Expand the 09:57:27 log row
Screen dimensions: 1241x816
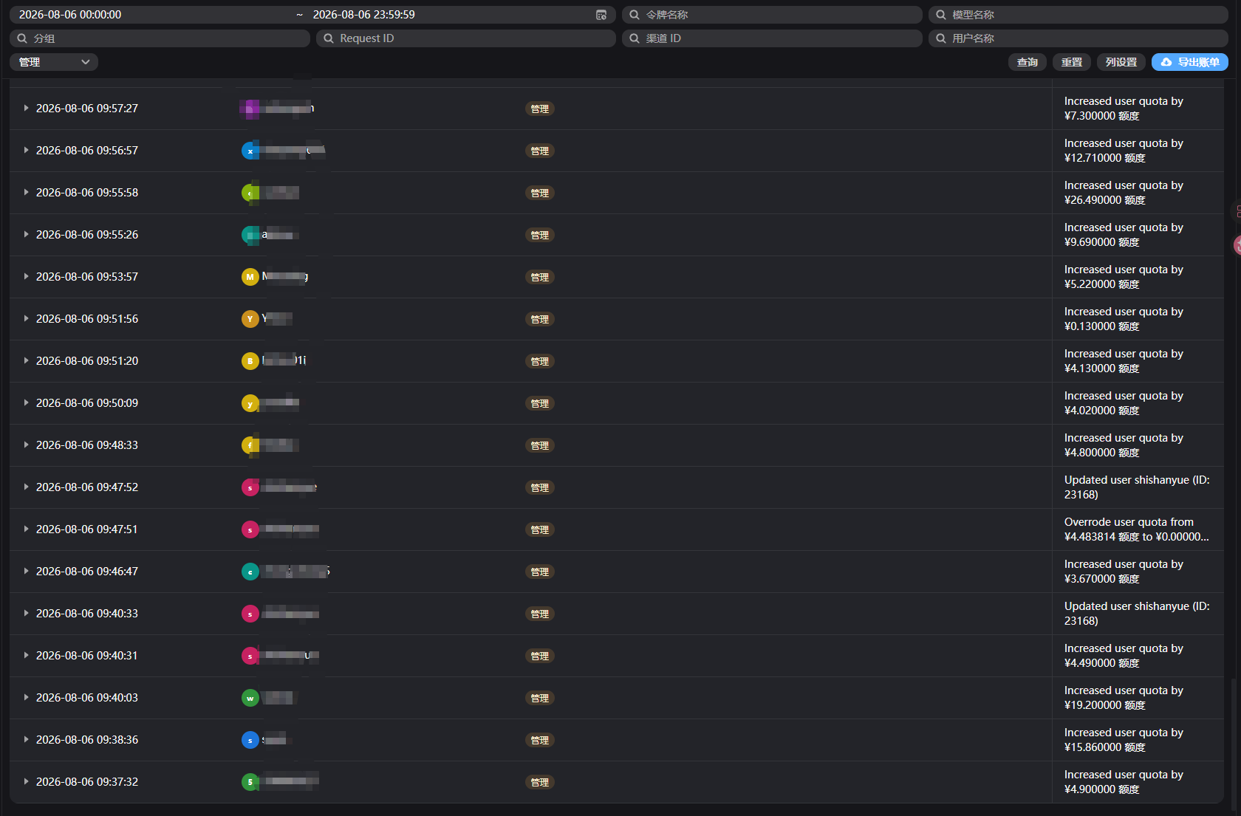(26, 108)
